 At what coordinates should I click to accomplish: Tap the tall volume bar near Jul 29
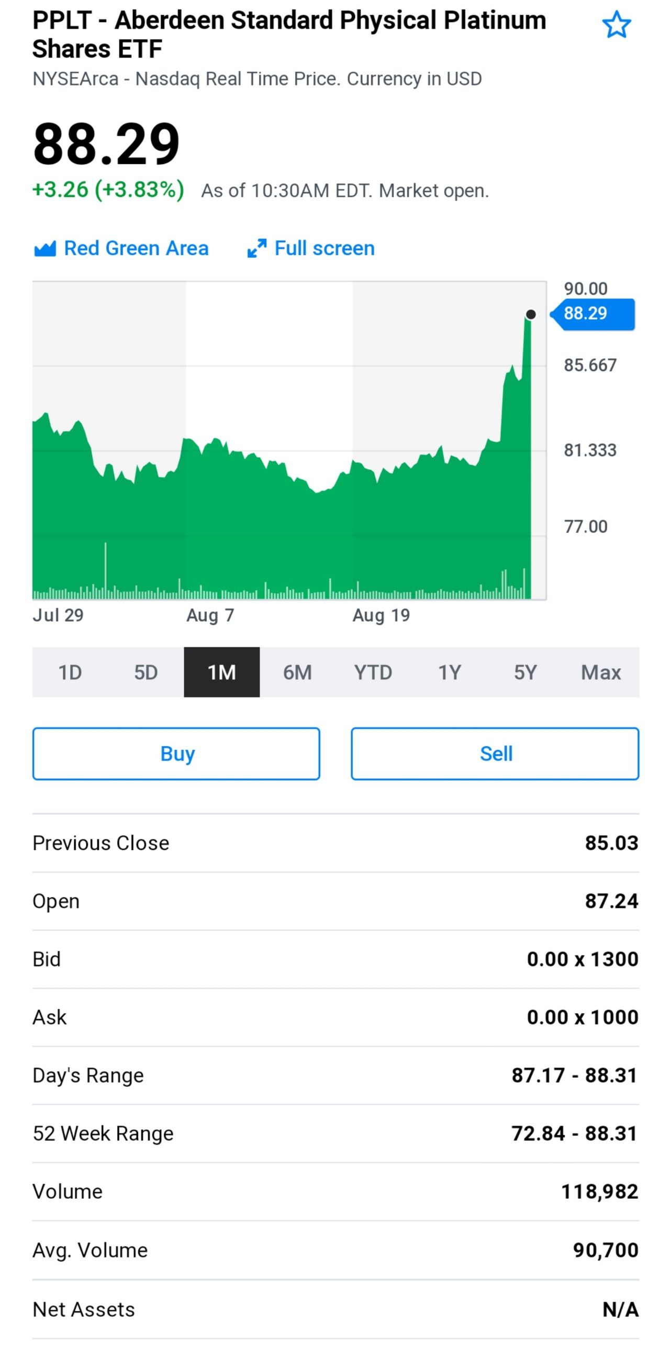click(x=105, y=570)
